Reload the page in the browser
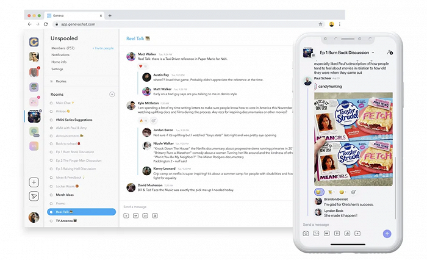The width and height of the screenshot is (427, 260). (x=46, y=24)
